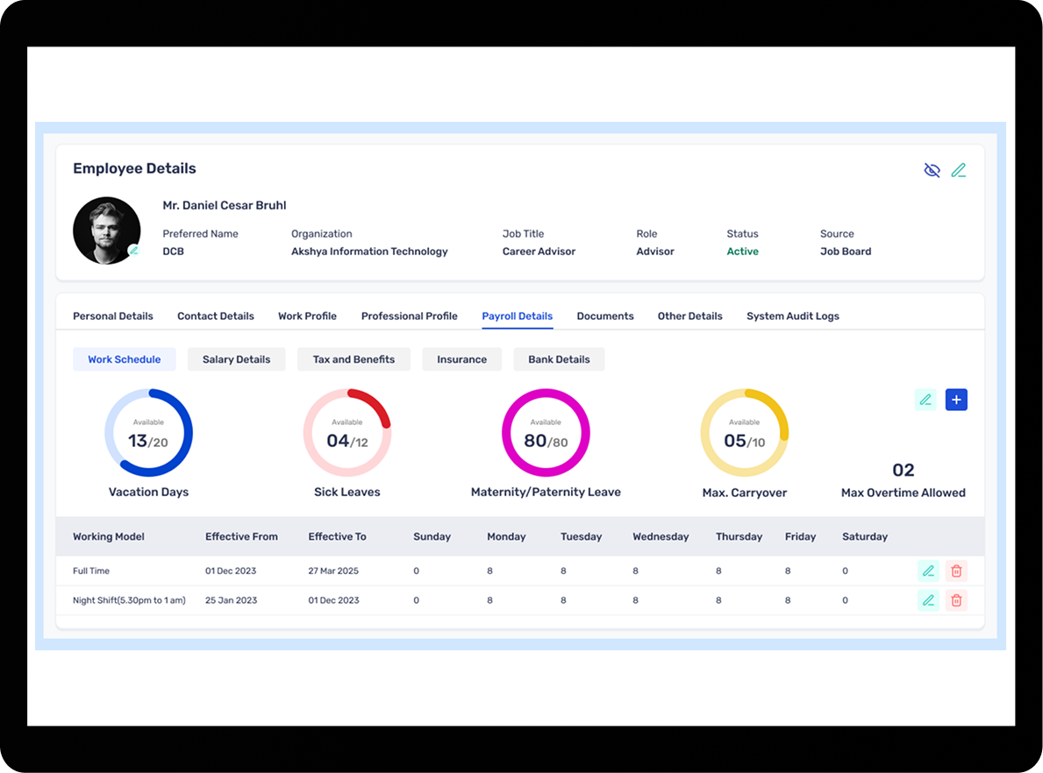Image resolution: width=1043 pixels, height=773 pixels.
Task: Click the edit badge on the profile photo
Action: coord(133,251)
